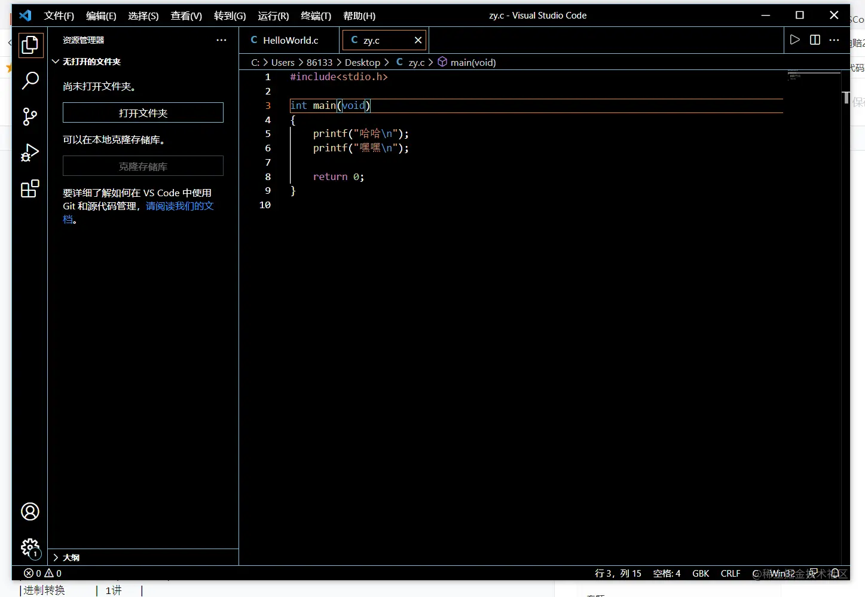The image size is (865, 597).
Task: Click the int main(void) line
Action: point(331,105)
